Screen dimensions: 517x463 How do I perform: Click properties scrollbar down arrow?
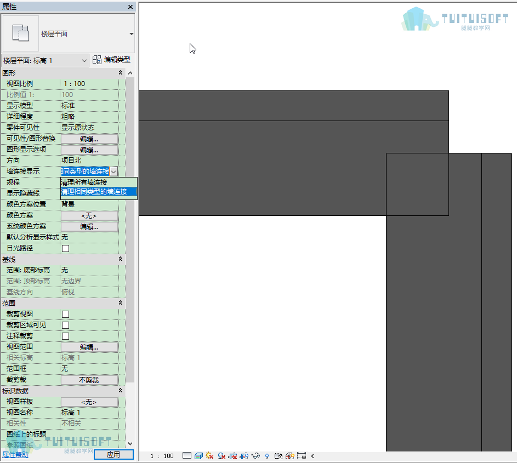pos(130,444)
